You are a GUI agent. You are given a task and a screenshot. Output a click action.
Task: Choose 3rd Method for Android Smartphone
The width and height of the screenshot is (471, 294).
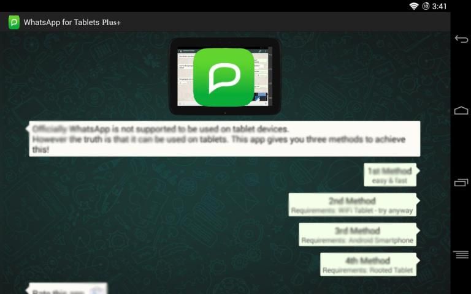tap(358, 235)
